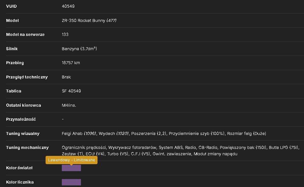Viewport: 304px width, 187px height.
Task: Click the Wydech (1020) tuning entry
Action: click(114, 133)
